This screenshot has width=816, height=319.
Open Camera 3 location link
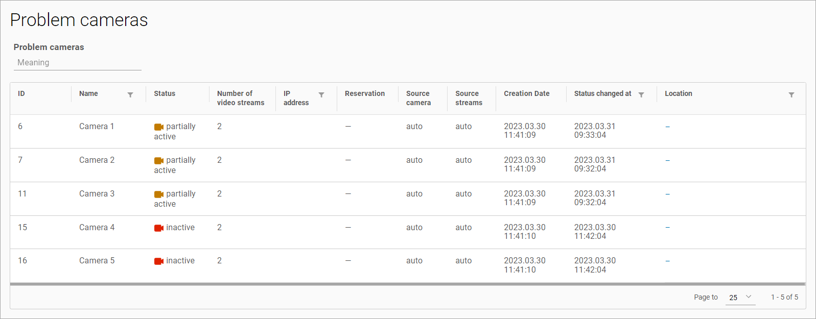tap(667, 194)
